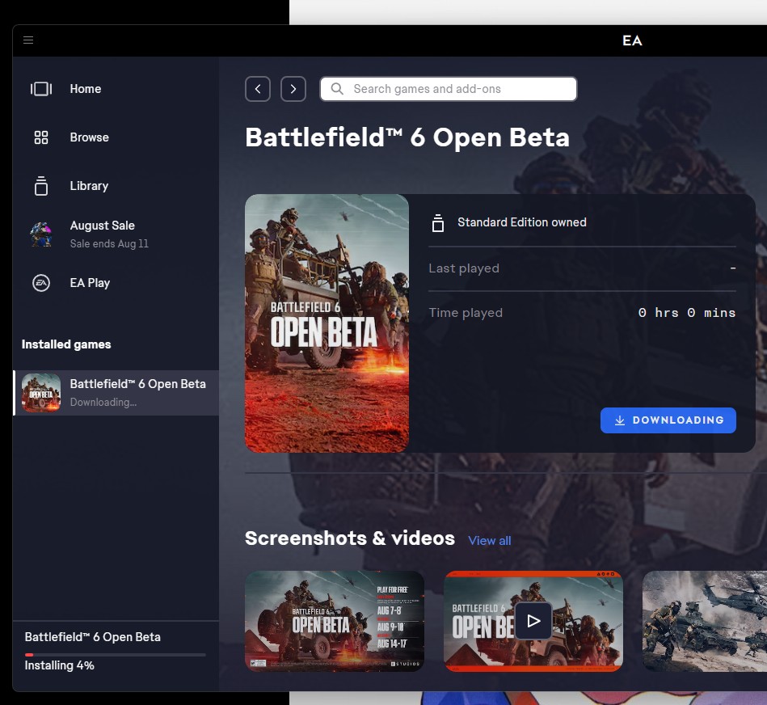Open the Open Beta dates screenshot thumbnail

[335, 622]
